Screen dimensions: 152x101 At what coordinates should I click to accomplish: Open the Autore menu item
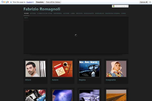pyautogui.click(x=66, y=13)
